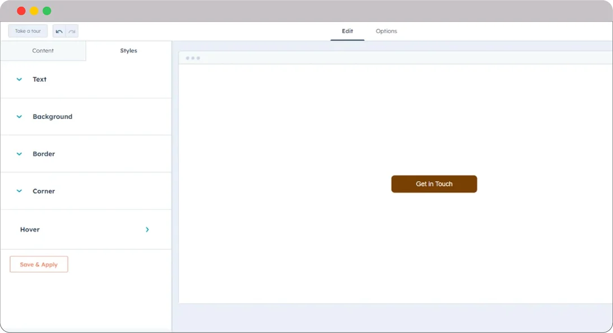Open the Hover styles panel
The width and height of the screenshot is (613, 333).
point(147,230)
